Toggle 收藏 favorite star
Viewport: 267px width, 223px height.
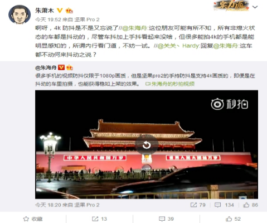(x=33, y=219)
